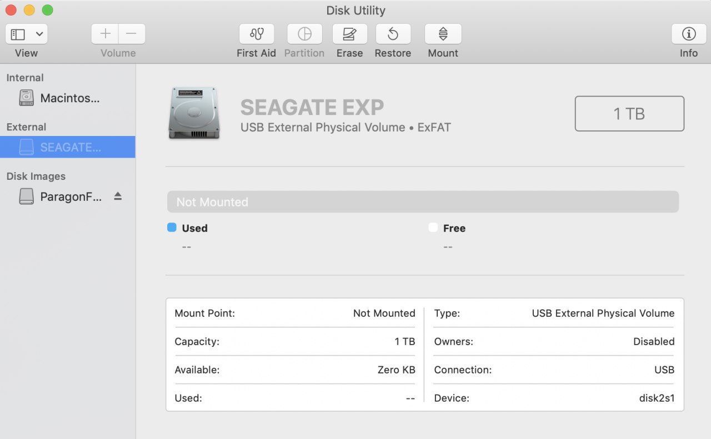Click the 'Mount Point:' label
The width and height of the screenshot is (711, 439).
(205, 313)
